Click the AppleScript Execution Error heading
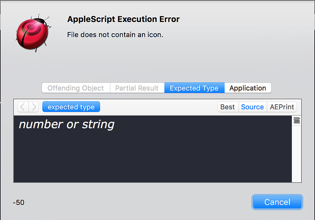 click(123, 19)
